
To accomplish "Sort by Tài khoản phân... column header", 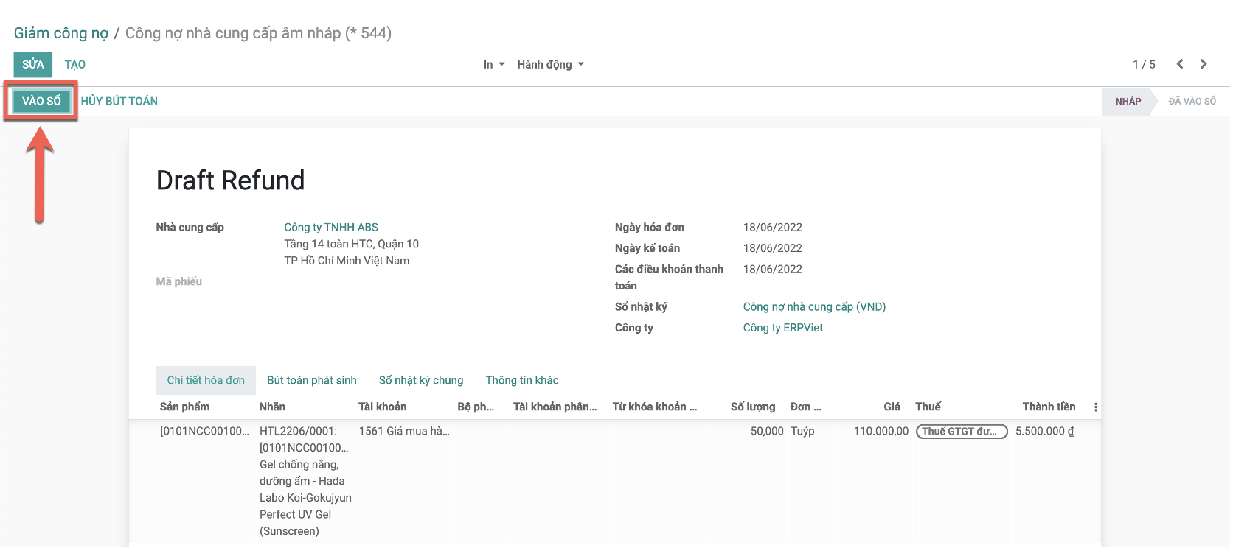I will point(555,407).
